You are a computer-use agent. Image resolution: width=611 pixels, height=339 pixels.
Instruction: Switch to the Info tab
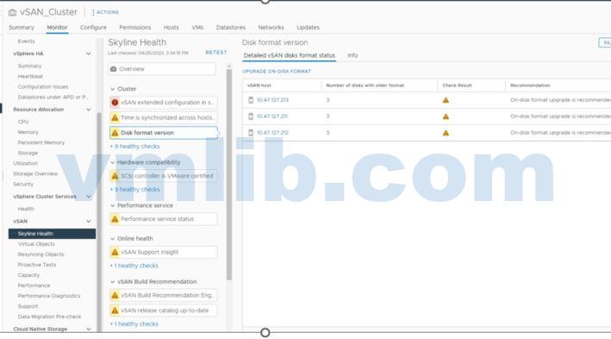coord(352,55)
